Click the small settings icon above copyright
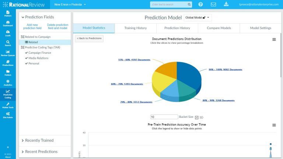Viewport: 283px width, 159px height. (8, 147)
